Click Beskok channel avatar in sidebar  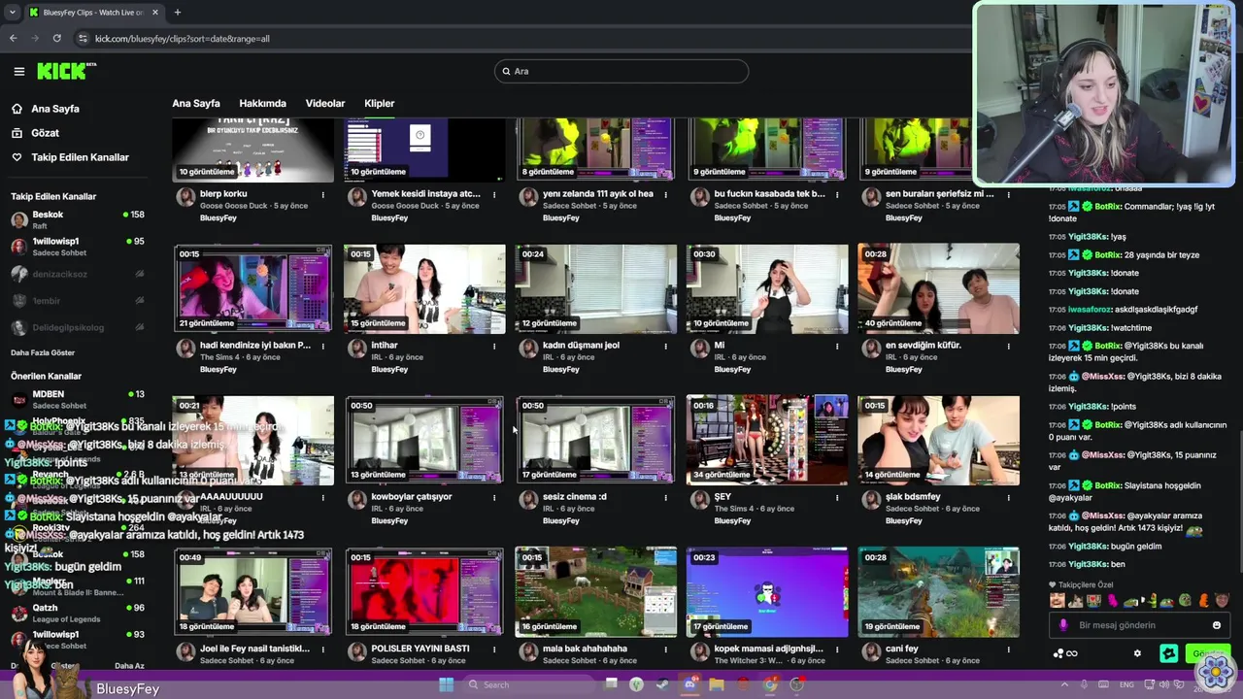(x=18, y=219)
